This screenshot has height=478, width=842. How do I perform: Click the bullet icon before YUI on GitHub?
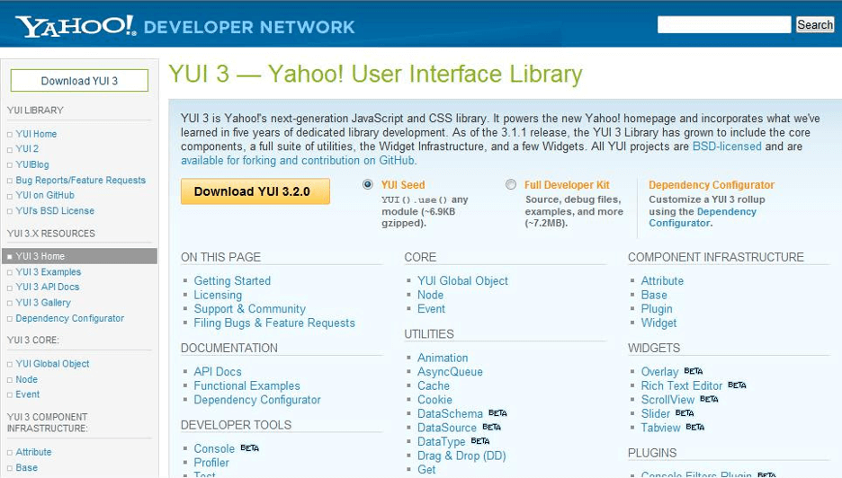[10, 197]
